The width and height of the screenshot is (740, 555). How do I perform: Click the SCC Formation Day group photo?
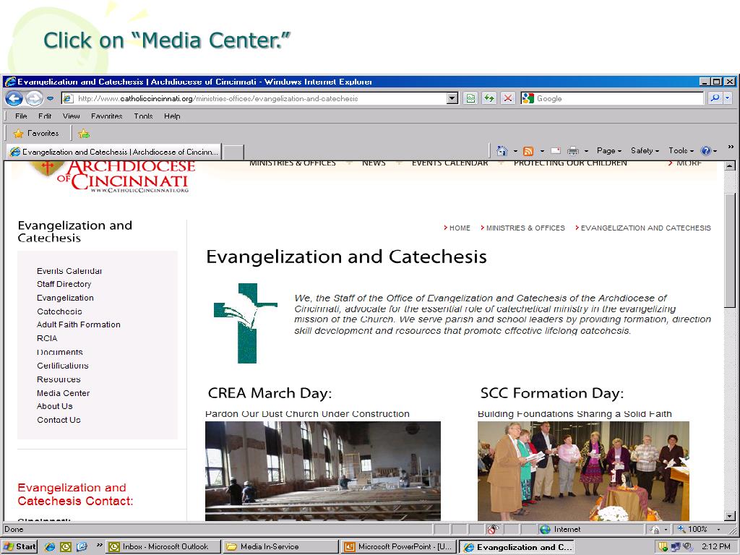pos(583,471)
